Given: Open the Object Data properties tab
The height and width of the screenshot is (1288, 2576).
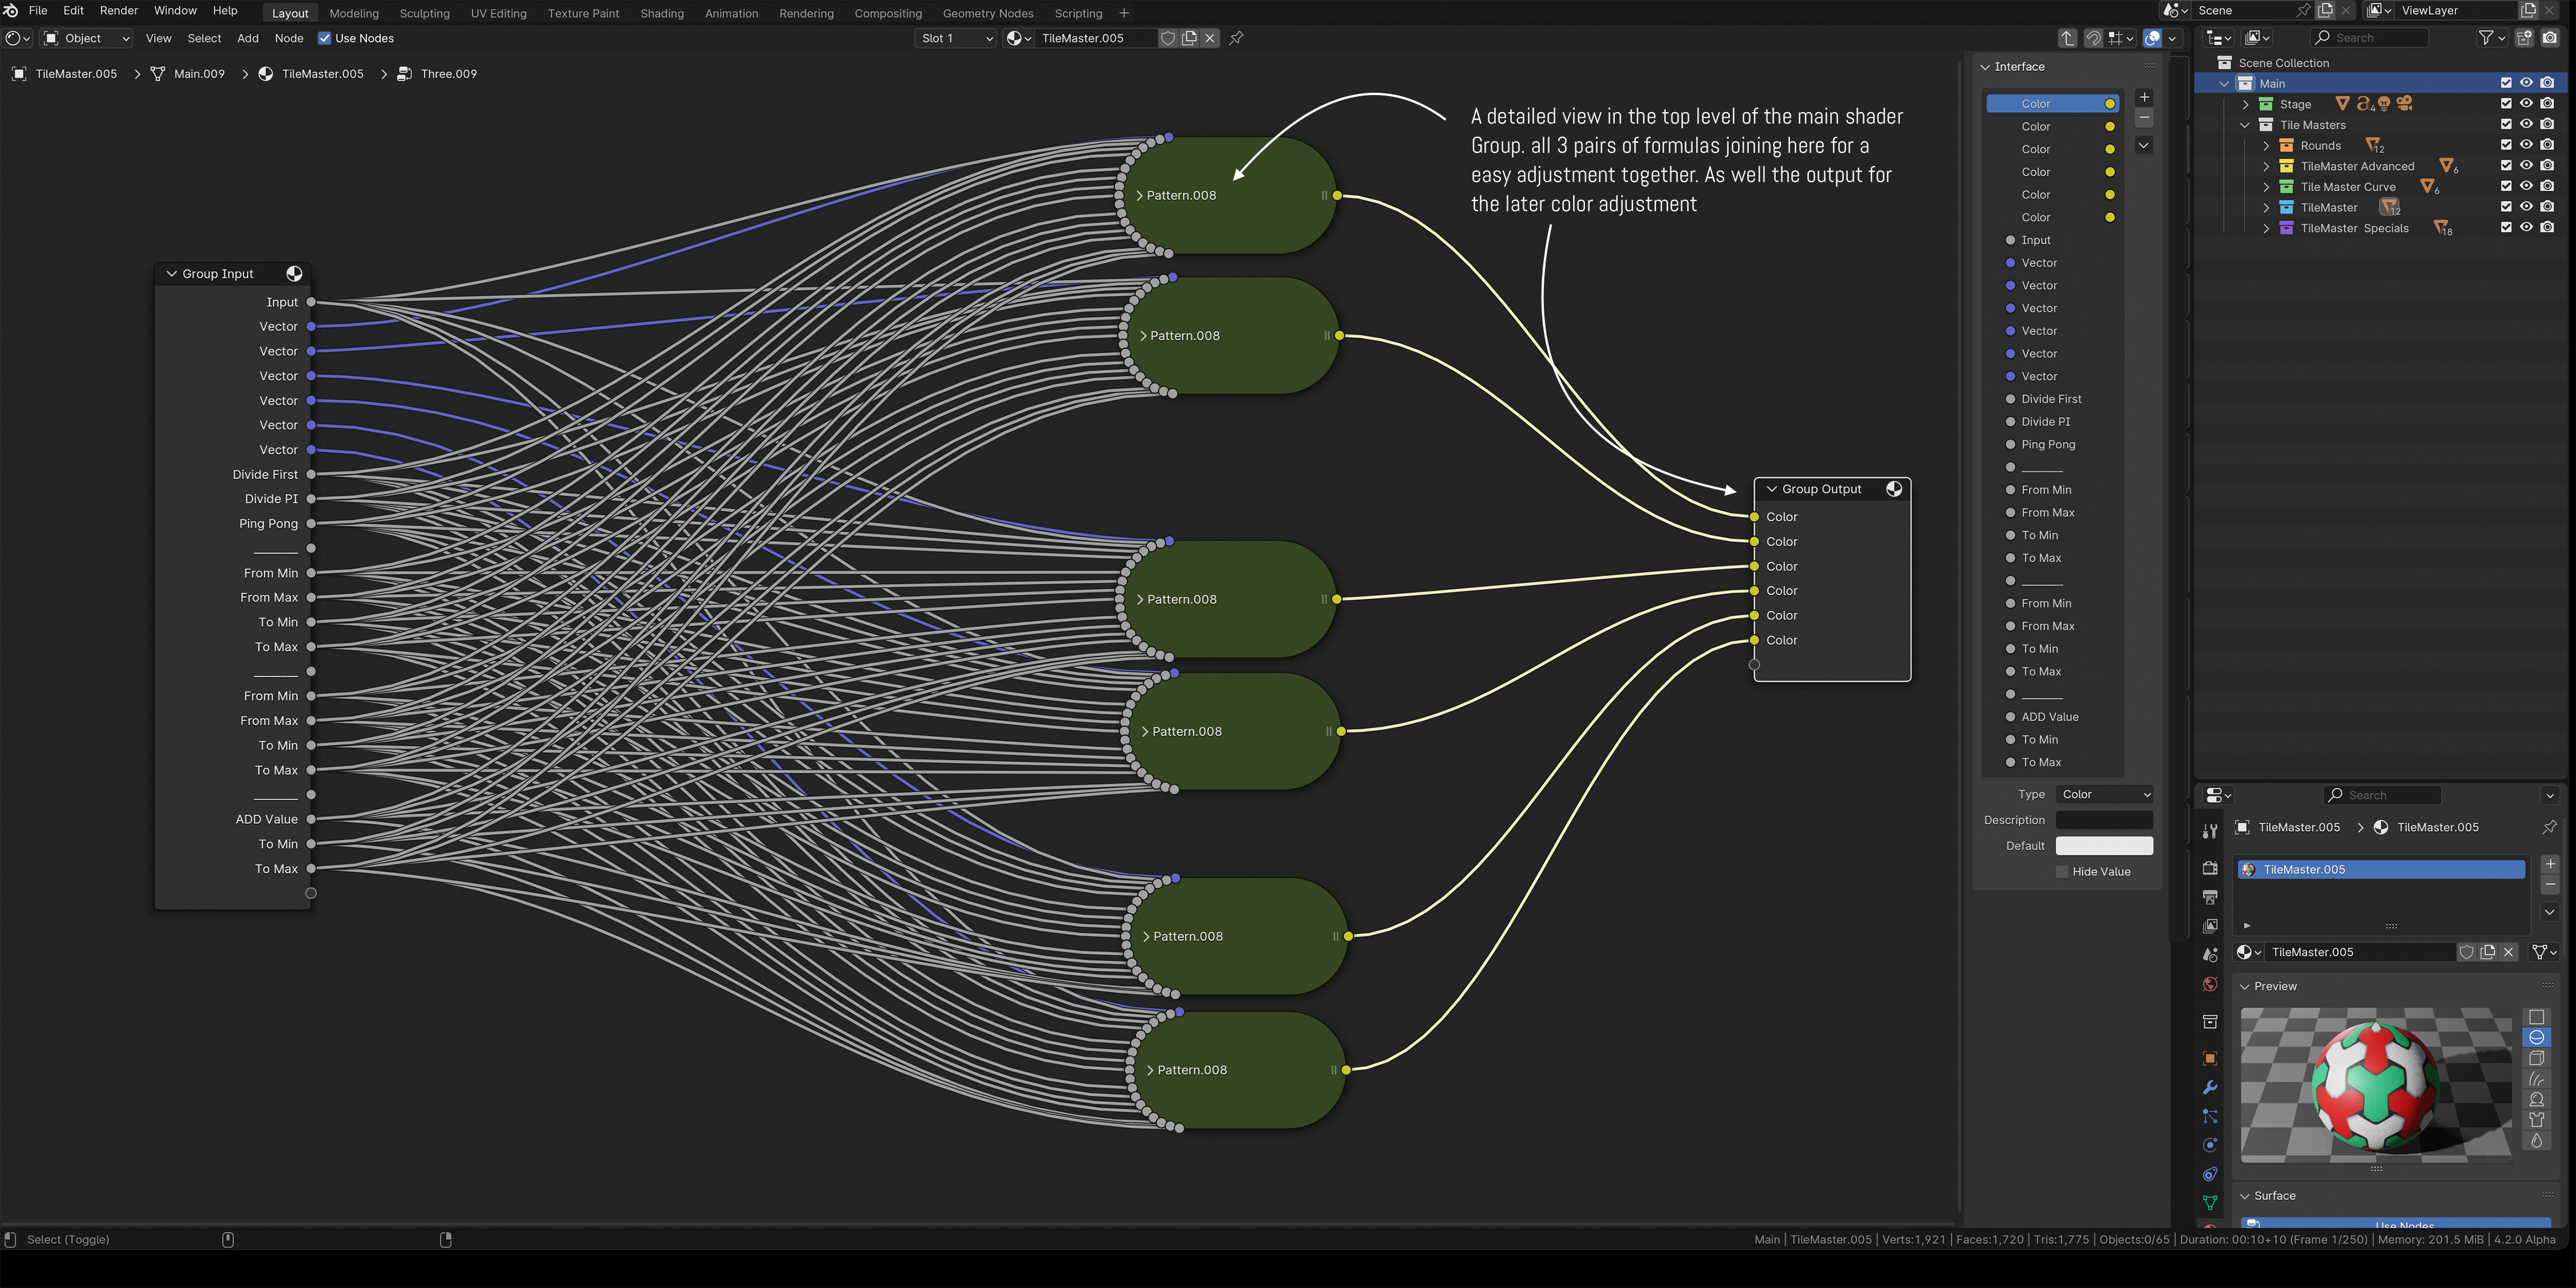Looking at the screenshot, I should point(2210,1203).
